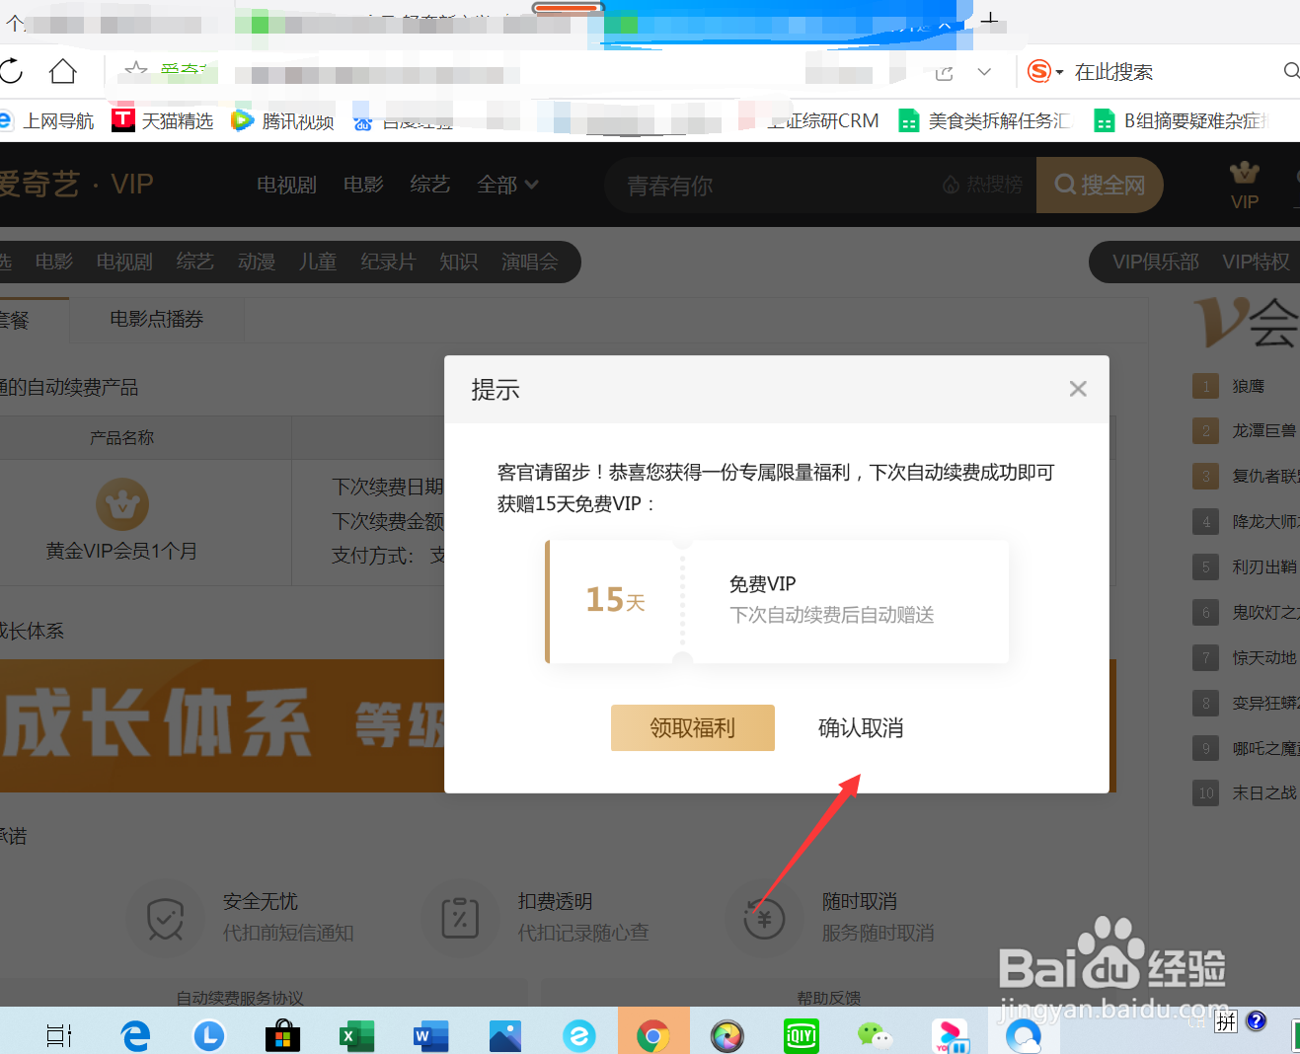
Task: Close the 提示 dialog with the X
Action: coord(1078,389)
